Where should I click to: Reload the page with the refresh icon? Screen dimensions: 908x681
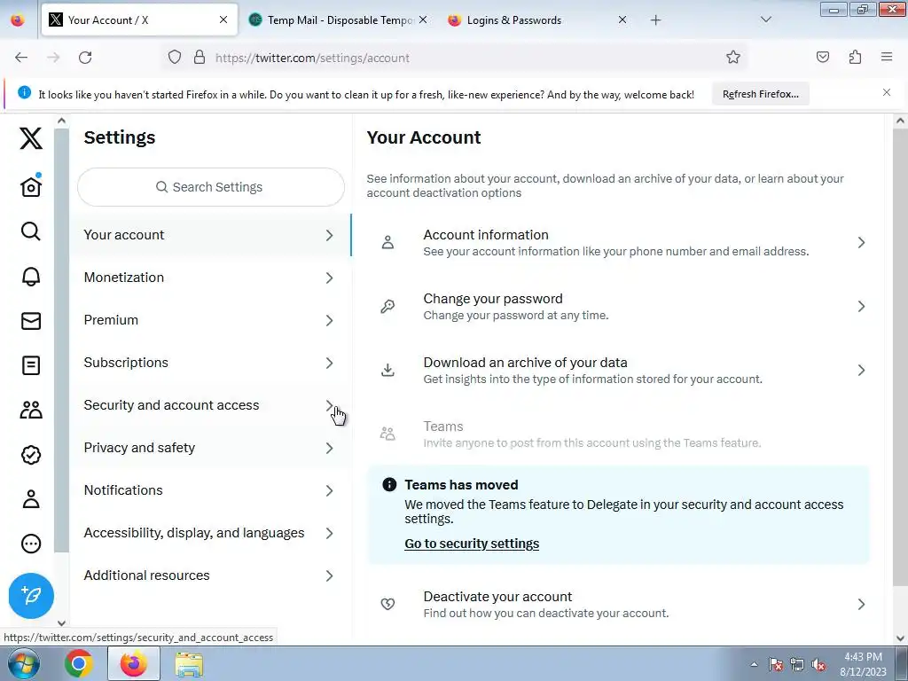(85, 58)
